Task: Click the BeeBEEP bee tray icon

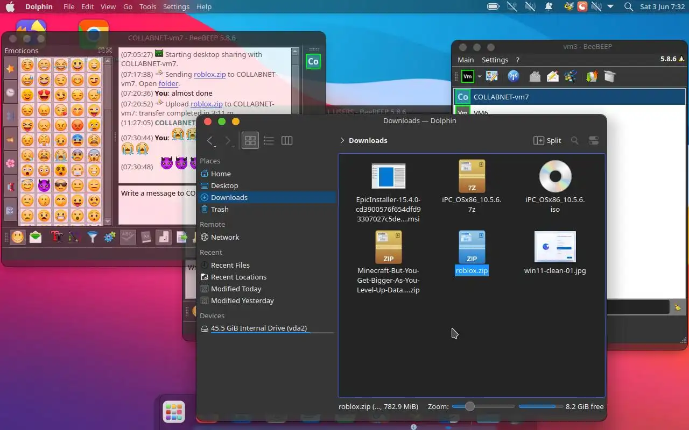Action: (x=568, y=6)
